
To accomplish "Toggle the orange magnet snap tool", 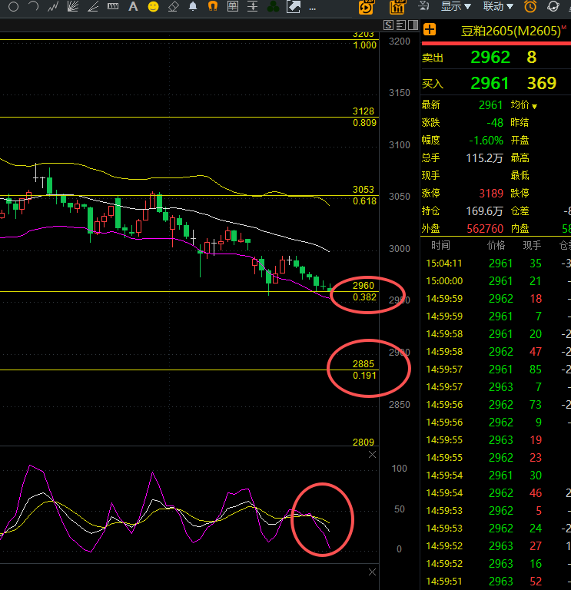I will click(213, 6).
